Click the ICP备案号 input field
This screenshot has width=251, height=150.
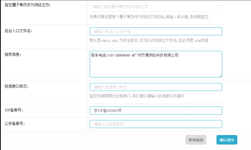pyautogui.click(x=156, y=111)
